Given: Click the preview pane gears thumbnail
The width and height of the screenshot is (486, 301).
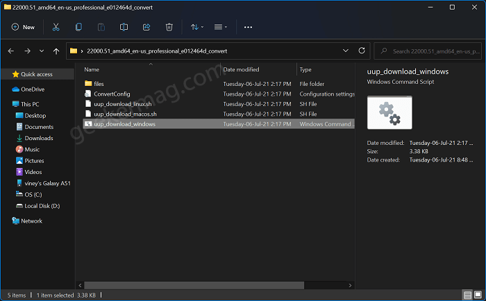Looking at the screenshot, I should click(x=389, y=112).
